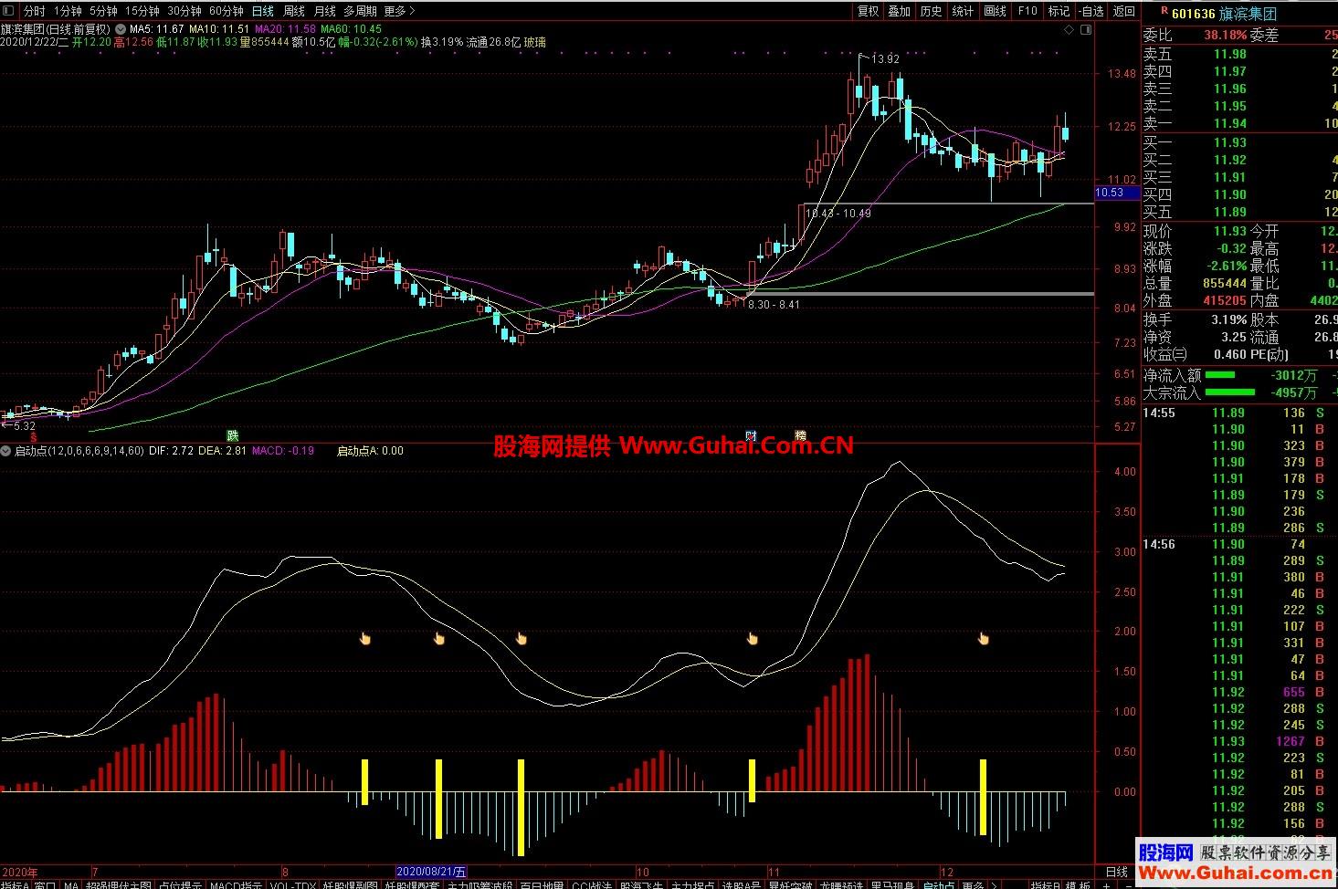Click the 返回 back button

click(1123, 11)
